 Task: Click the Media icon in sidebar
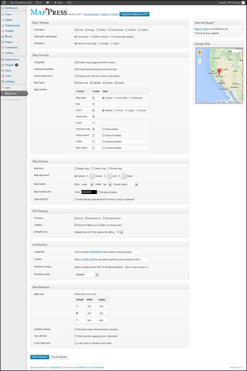3,37
